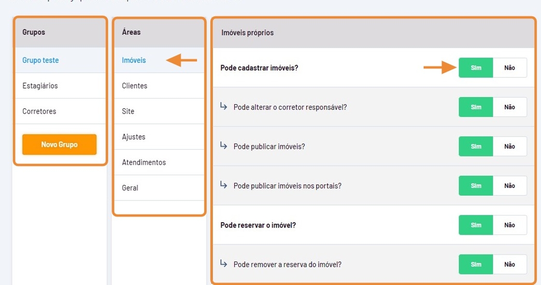Screen dimensions: 541x285
Task: Switch to the Atendimentos area
Action: (x=144, y=163)
